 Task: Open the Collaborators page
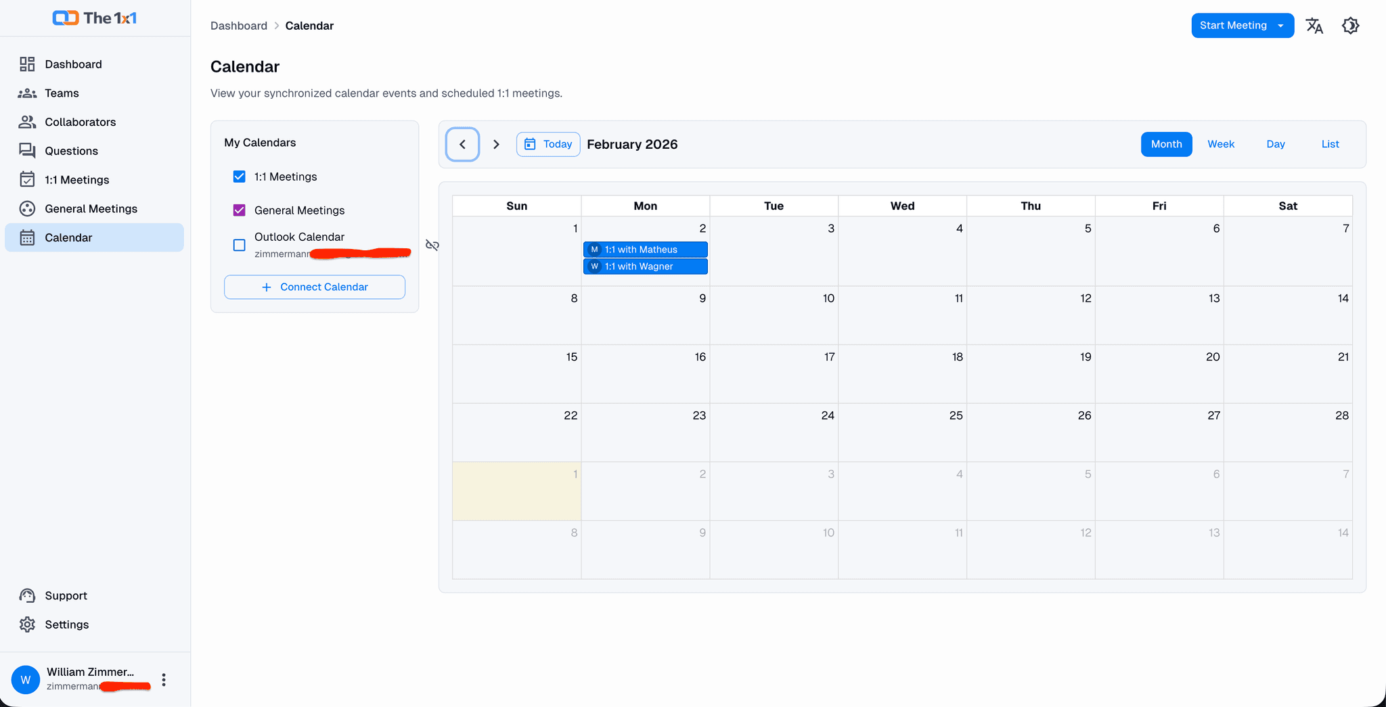click(80, 122)
